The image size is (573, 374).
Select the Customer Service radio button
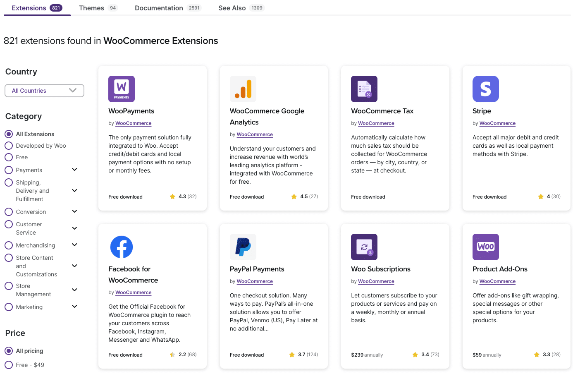tap(9, 224)
